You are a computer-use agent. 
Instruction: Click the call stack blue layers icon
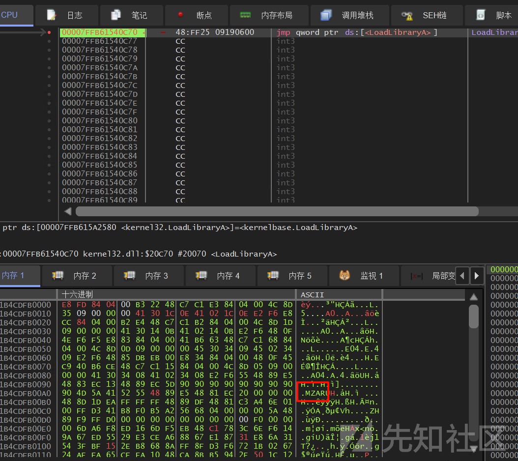[326, 15]
